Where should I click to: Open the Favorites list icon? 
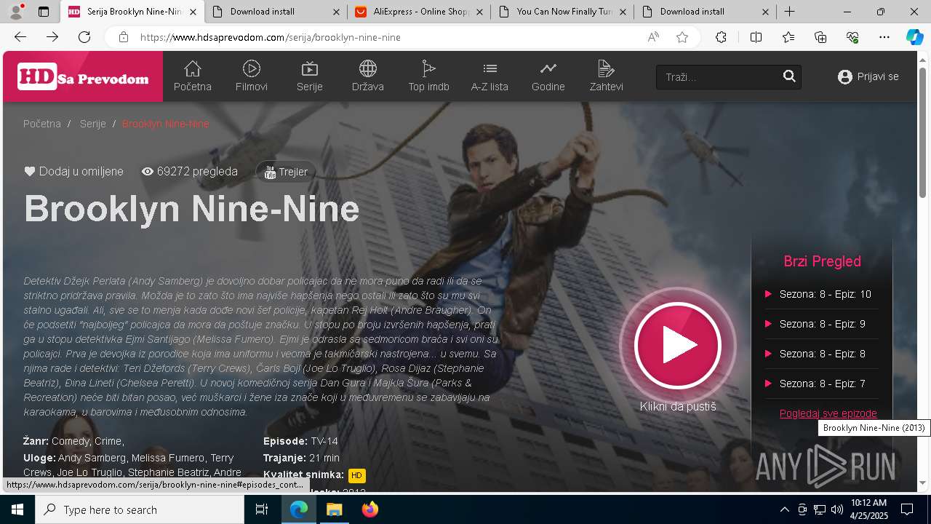788,37
